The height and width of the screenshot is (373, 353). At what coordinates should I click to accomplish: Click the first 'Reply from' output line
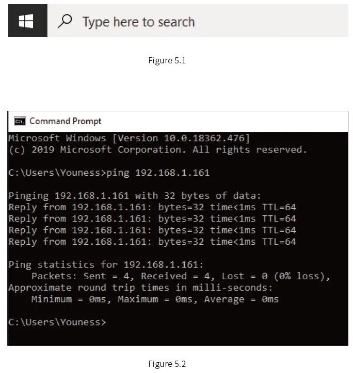tap(152, 207)
